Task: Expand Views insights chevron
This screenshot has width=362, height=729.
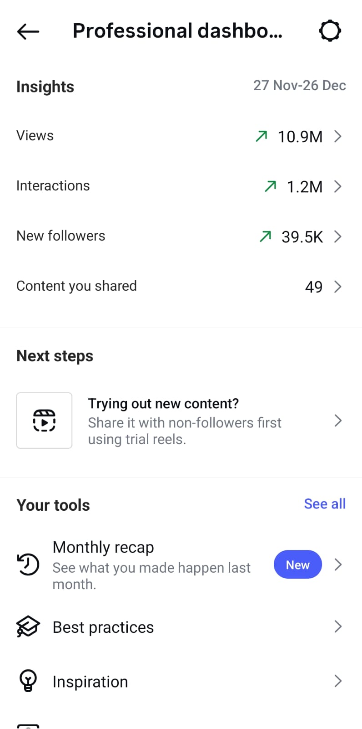Action: pos(337,136)
